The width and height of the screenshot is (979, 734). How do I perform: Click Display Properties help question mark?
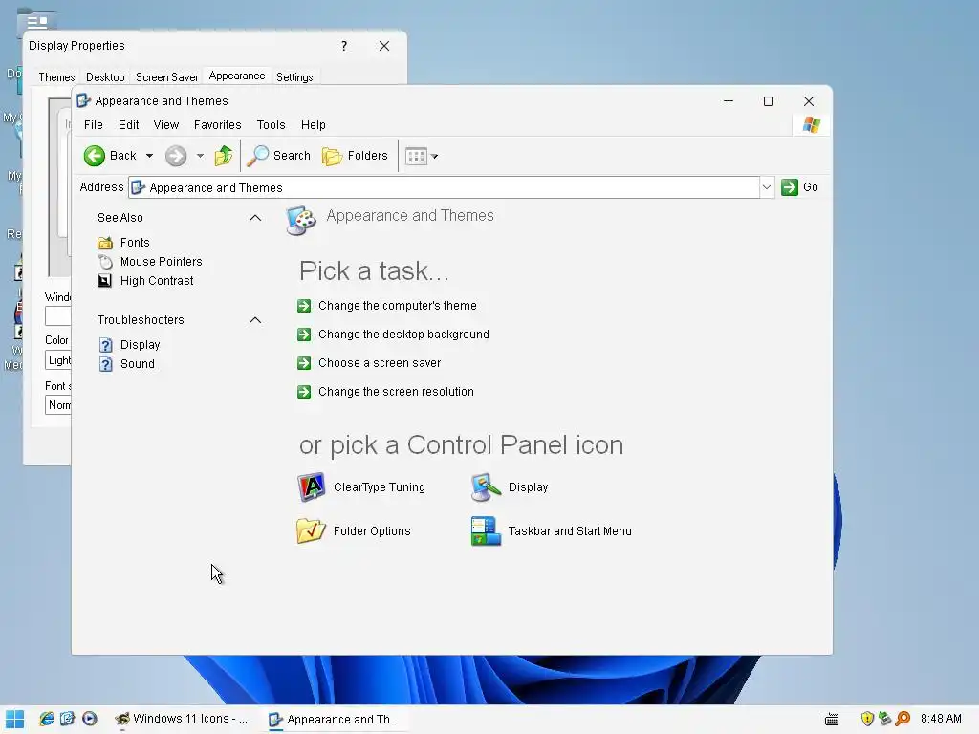coord(344,46)
